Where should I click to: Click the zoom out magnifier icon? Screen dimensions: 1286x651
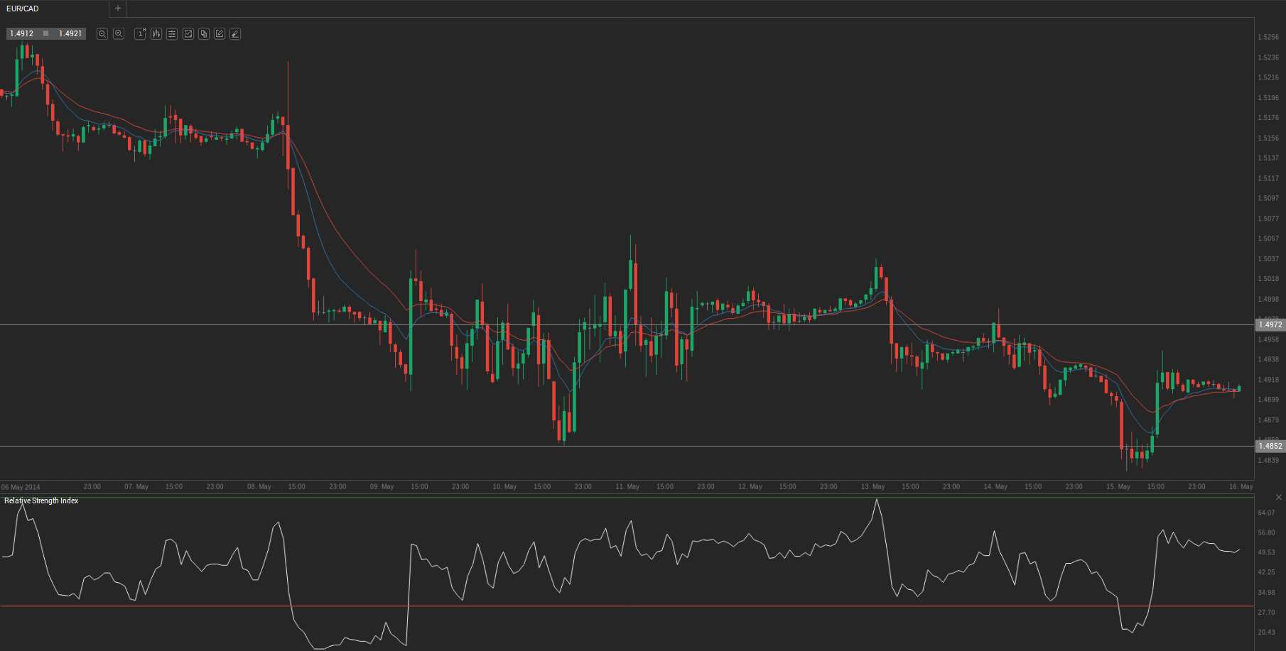point(102,33)
